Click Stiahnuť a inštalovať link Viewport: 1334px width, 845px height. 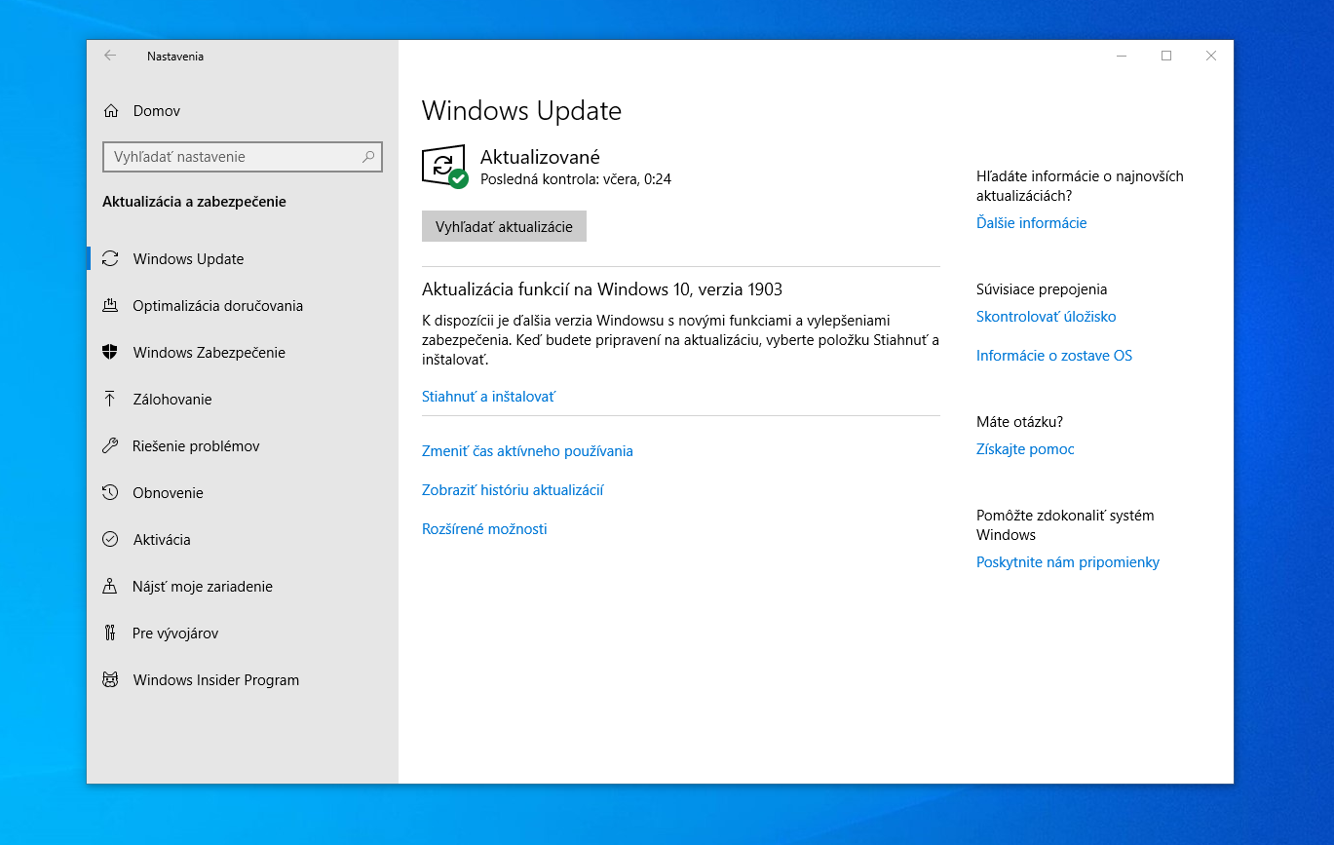click(488, 397)
